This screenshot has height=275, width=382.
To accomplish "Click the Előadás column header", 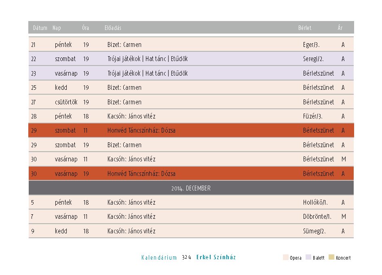I will pyautogui.click(x=113, y=28).
